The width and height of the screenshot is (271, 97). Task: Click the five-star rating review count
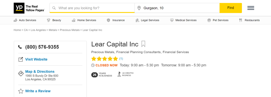121,59
